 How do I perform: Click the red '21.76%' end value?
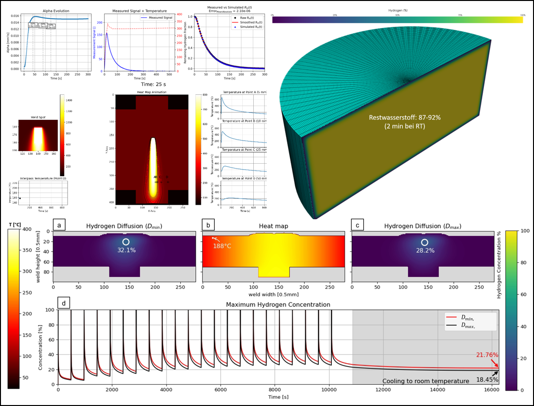coord(487,355)
